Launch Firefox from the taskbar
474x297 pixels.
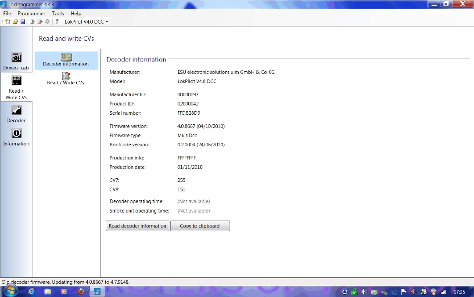(x=80, y=292)
